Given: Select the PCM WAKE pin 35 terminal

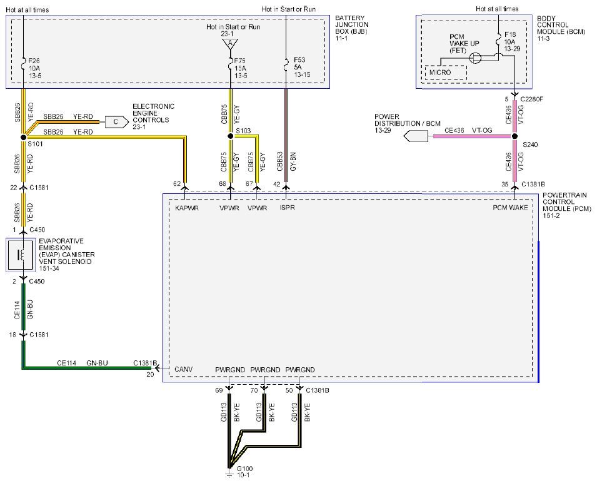Looking at the screenshot, I should 514,186.
